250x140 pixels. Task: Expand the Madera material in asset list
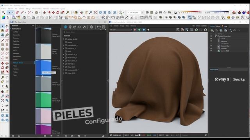pos(64,58)
